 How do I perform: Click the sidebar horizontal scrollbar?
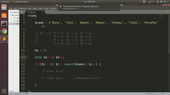coord(12,91)
